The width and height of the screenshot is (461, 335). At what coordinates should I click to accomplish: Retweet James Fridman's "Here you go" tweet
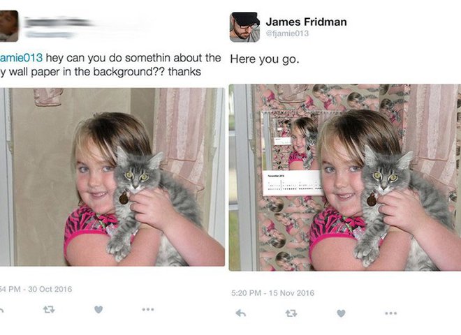click(x=291, y=313)
